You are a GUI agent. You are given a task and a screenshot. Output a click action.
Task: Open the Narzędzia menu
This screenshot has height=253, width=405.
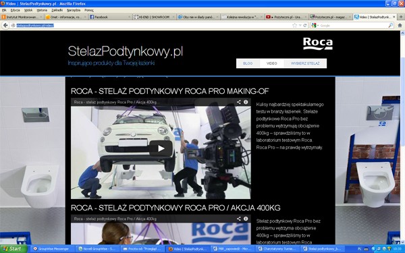74,10
